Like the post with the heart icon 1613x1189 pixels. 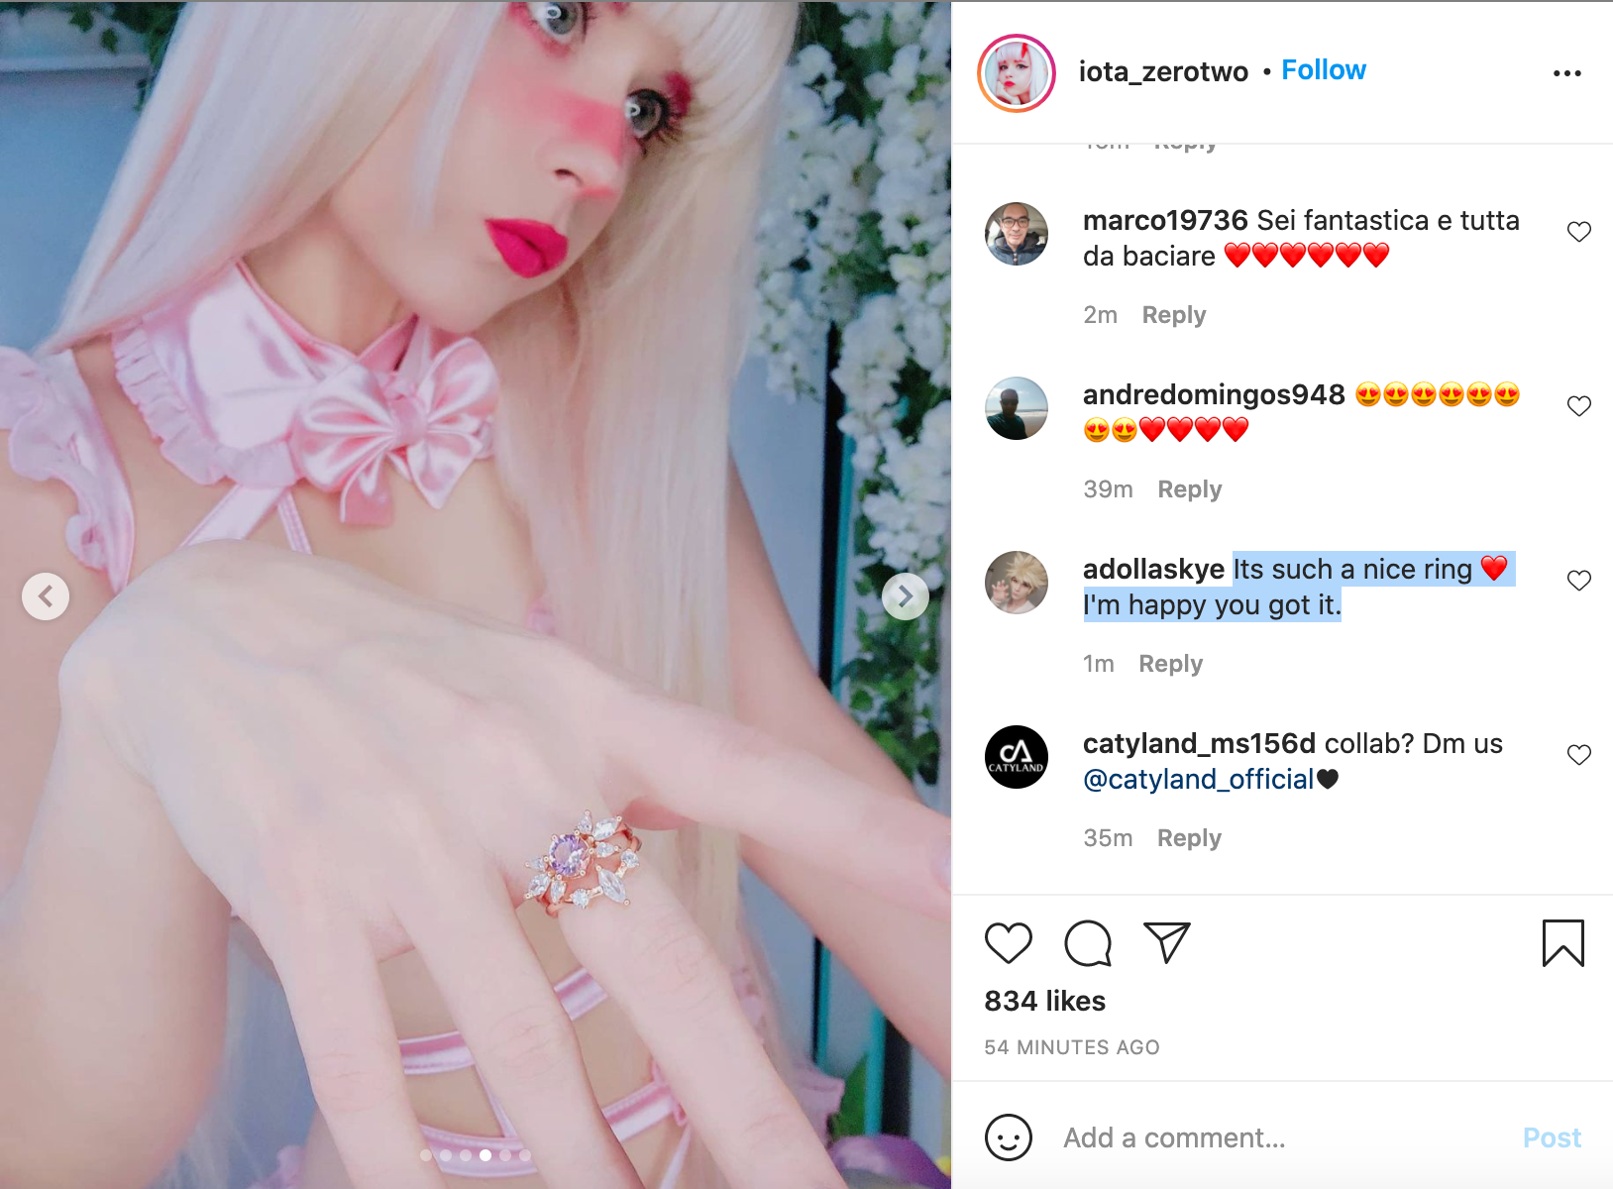click(1009, 942)
